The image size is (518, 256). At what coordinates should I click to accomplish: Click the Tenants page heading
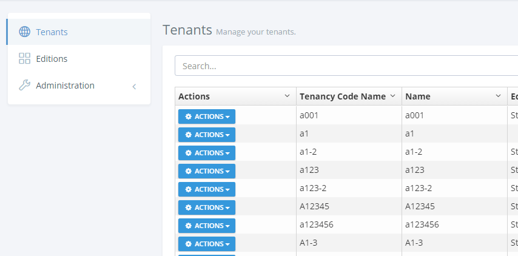pyautogui.click(x=187, y=30)
